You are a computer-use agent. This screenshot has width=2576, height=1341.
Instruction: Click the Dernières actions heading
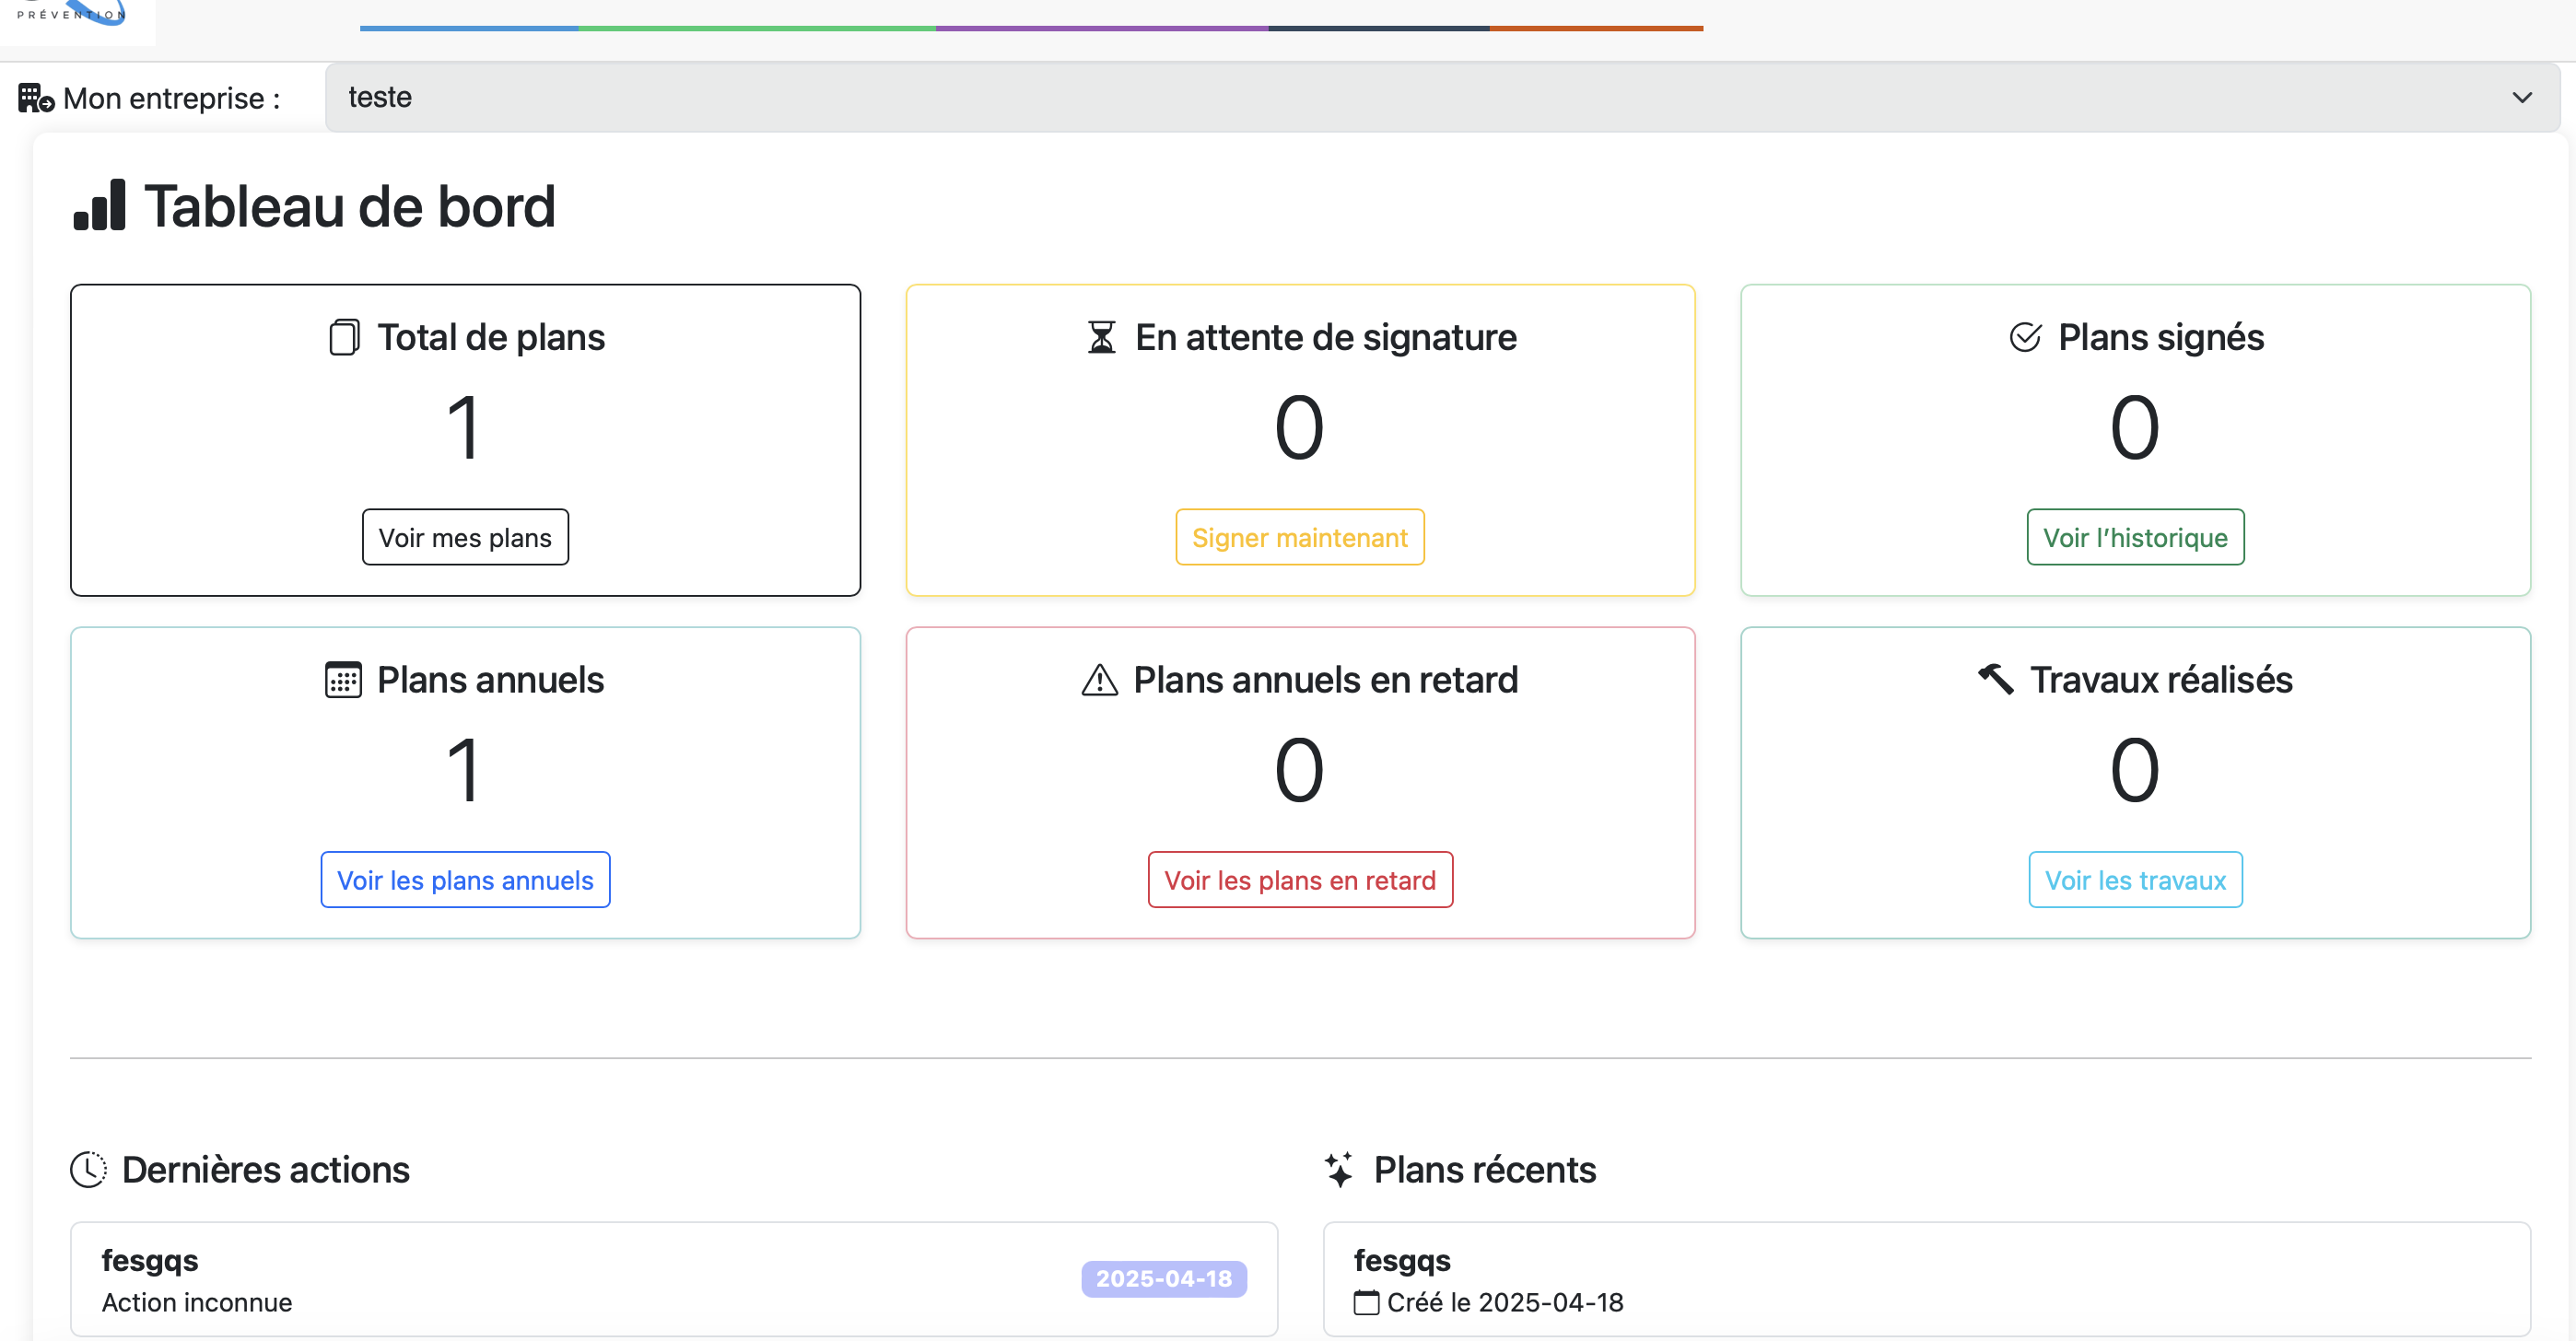[x=266, y=1169]
